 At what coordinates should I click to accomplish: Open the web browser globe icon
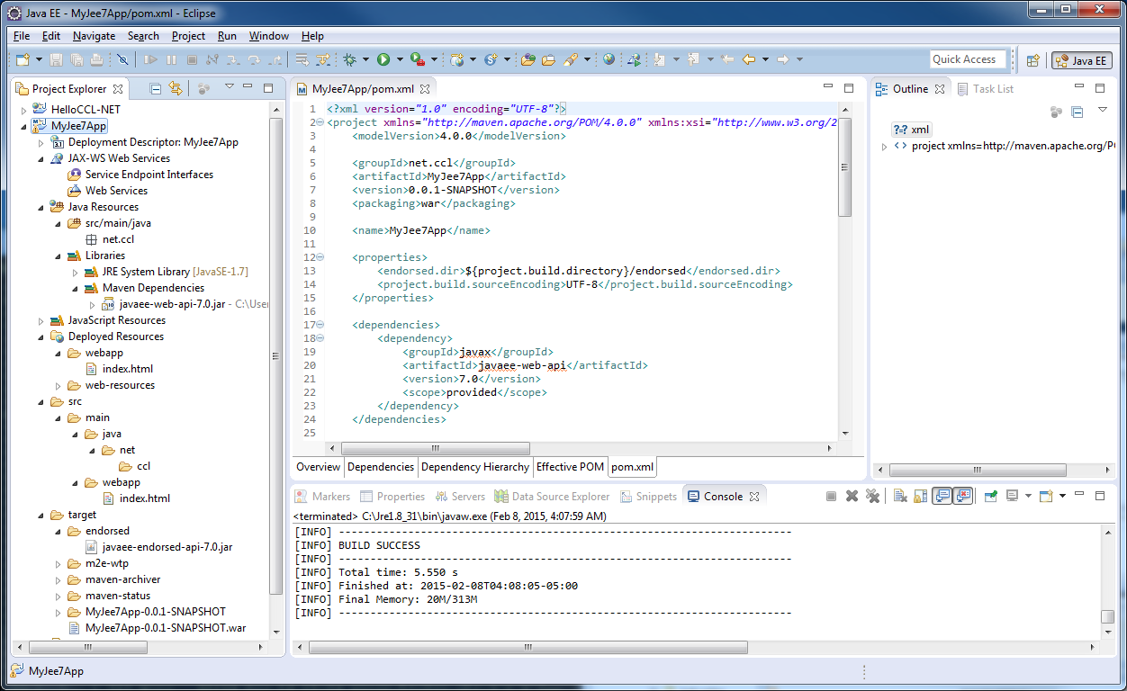click(609, 59)
